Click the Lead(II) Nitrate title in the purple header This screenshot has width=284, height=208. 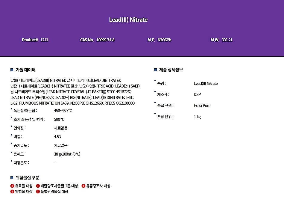(128, 19)
